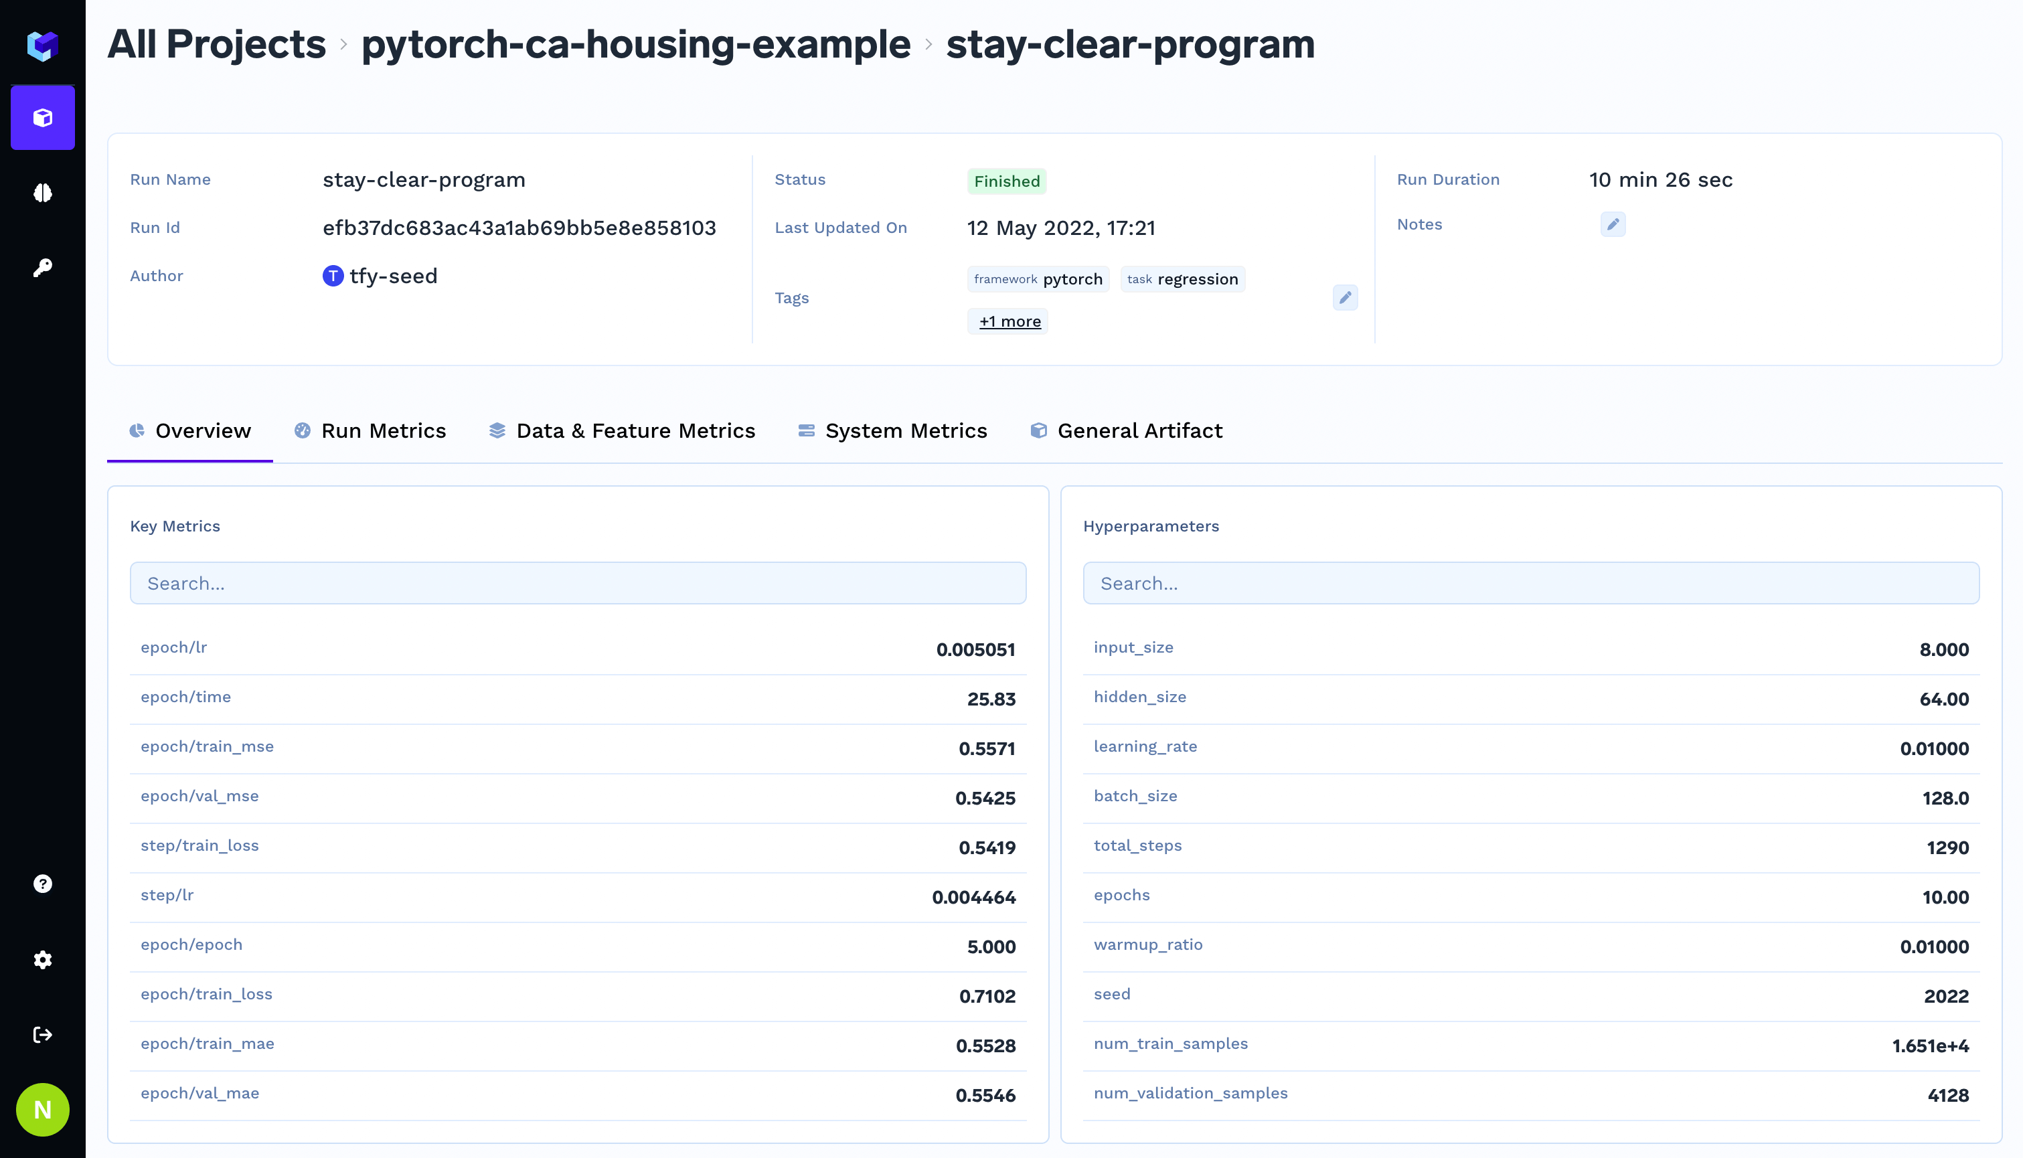Click the logout arrow icon
The image size is (2023, 1158).
pos(42,1034)
